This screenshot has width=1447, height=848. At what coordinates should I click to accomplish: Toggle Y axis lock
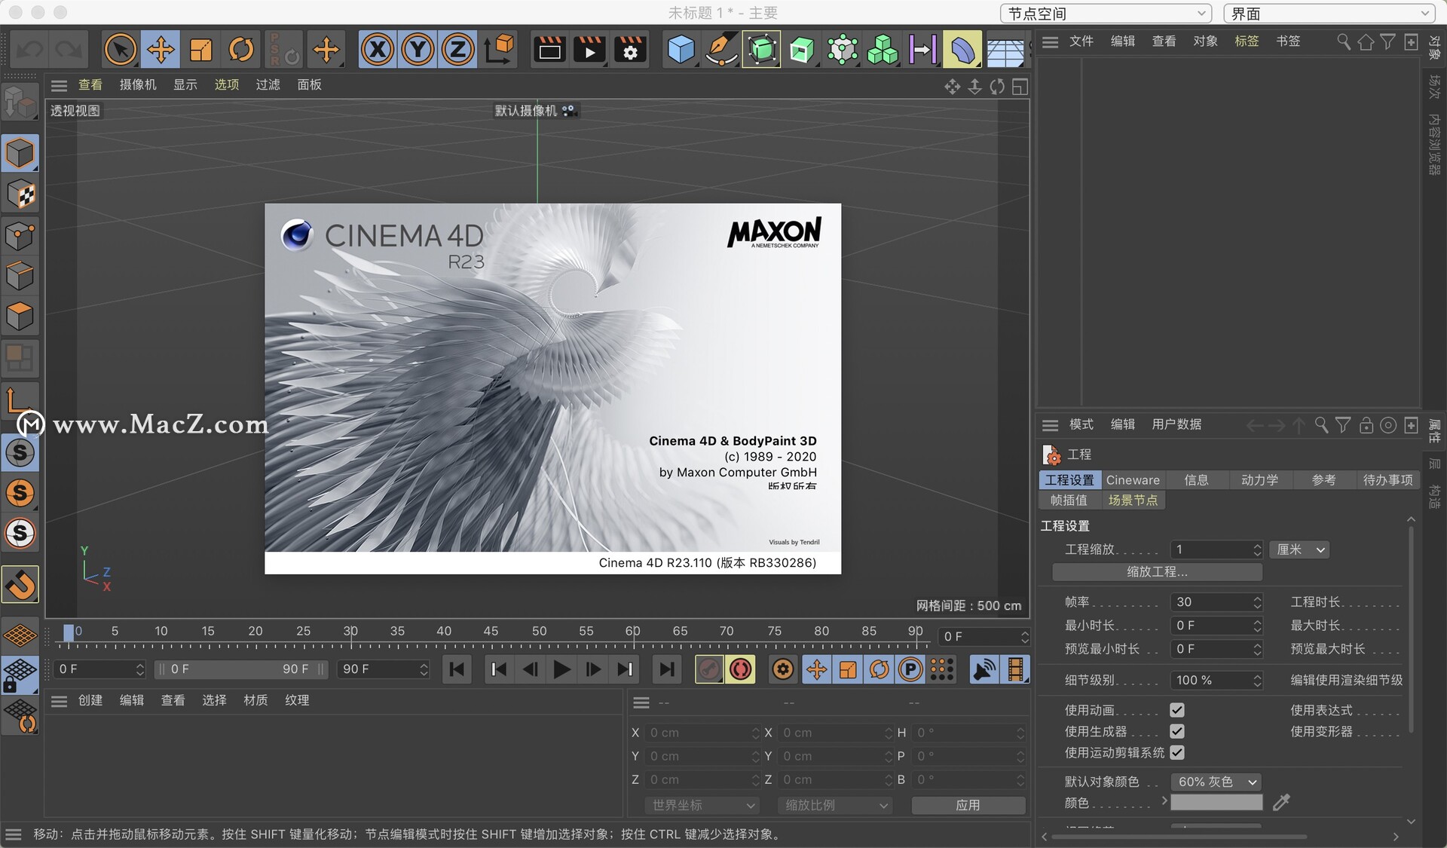(418, 50)
